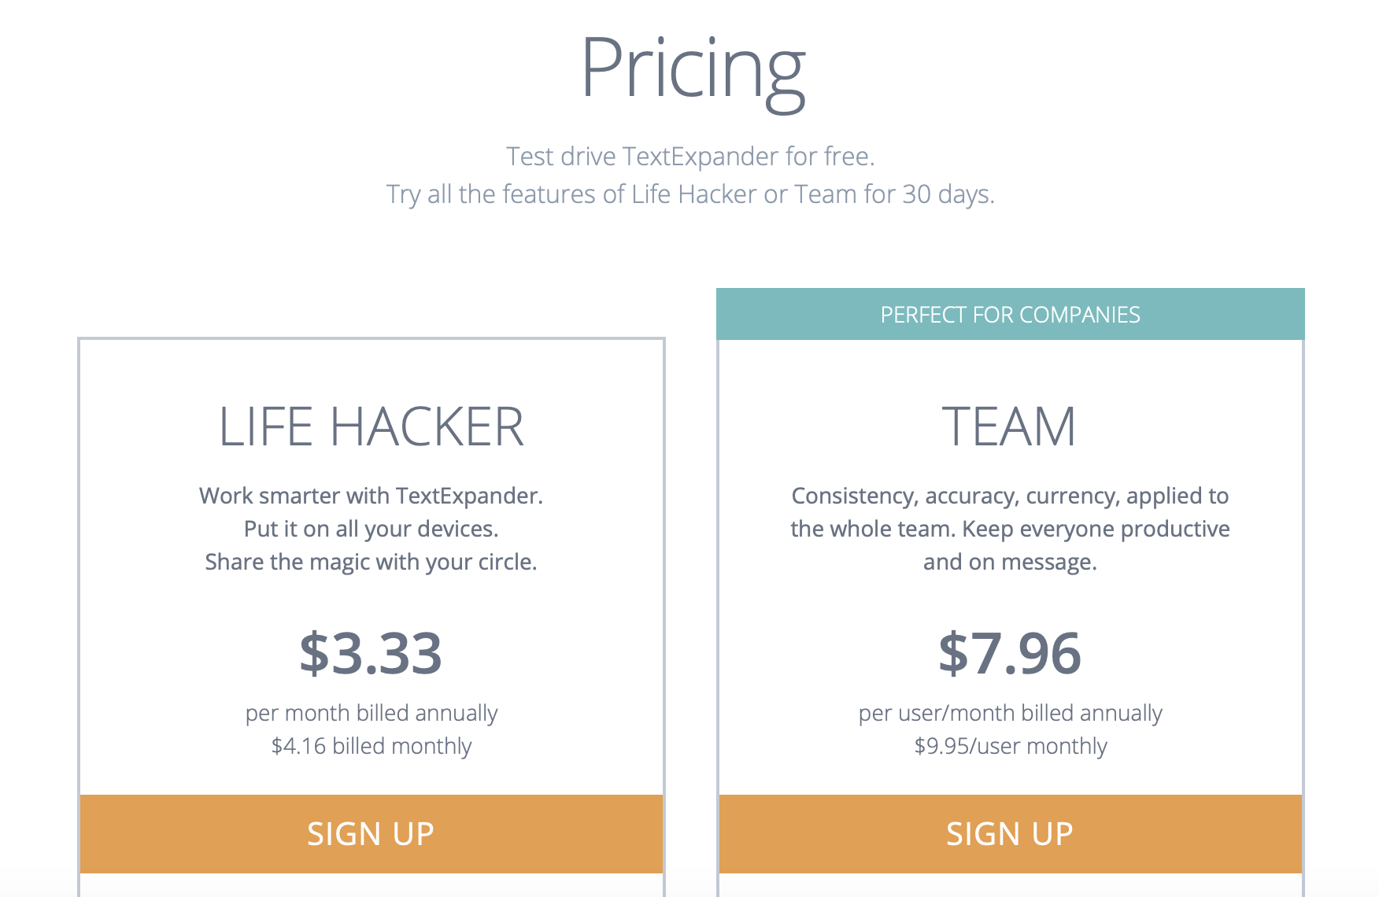The image size is (1379, 897).
Task: Click the "and on message." line
Action: [x=1010, y=562]
